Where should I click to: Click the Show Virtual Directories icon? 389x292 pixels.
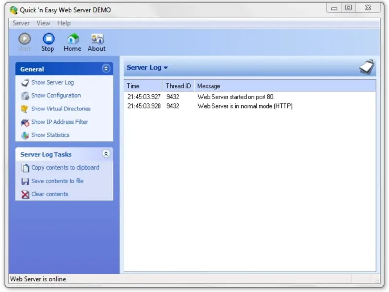click(x=25, y=109)
